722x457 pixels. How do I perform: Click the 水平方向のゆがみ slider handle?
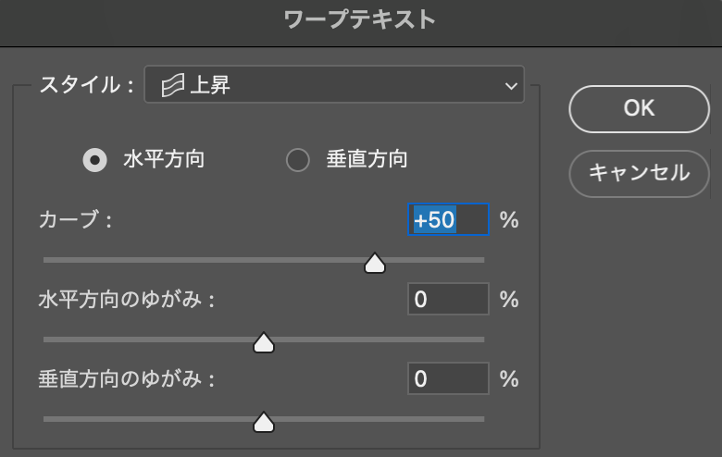coord(264,343)
